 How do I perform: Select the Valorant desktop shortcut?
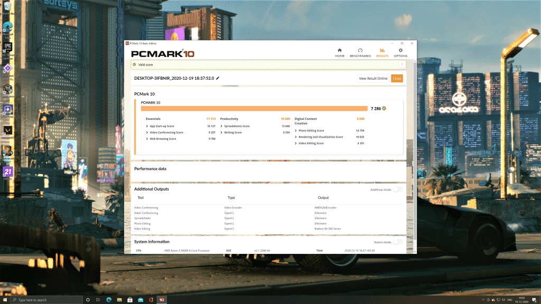point(7,132)
